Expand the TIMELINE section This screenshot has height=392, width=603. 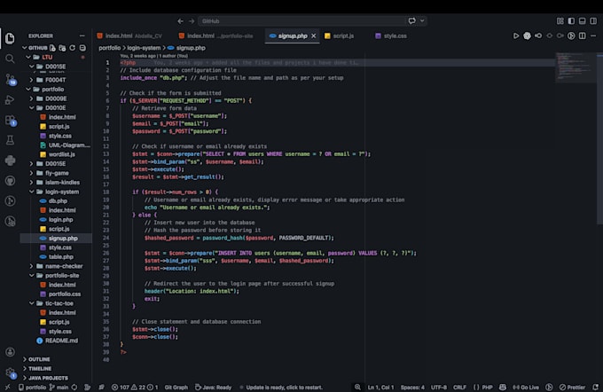(x=56, y=369)
